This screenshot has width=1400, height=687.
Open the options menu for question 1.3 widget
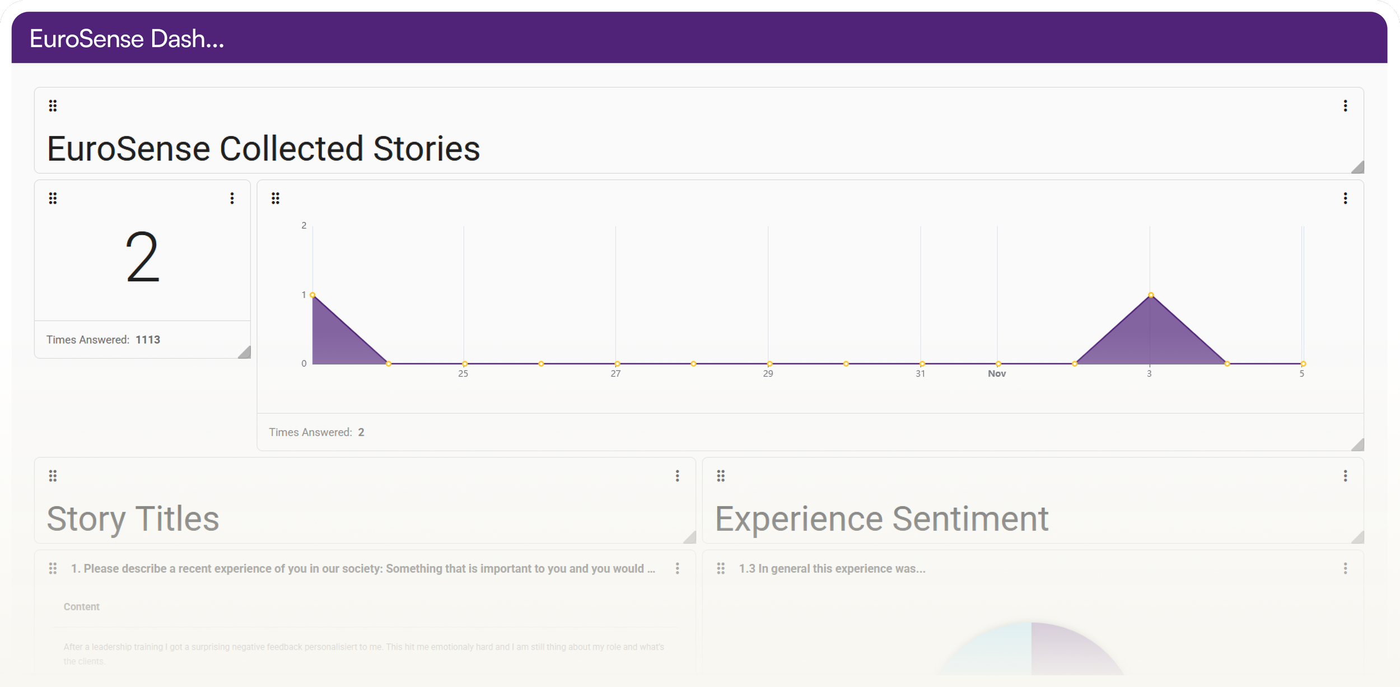tap(1345, 569)
